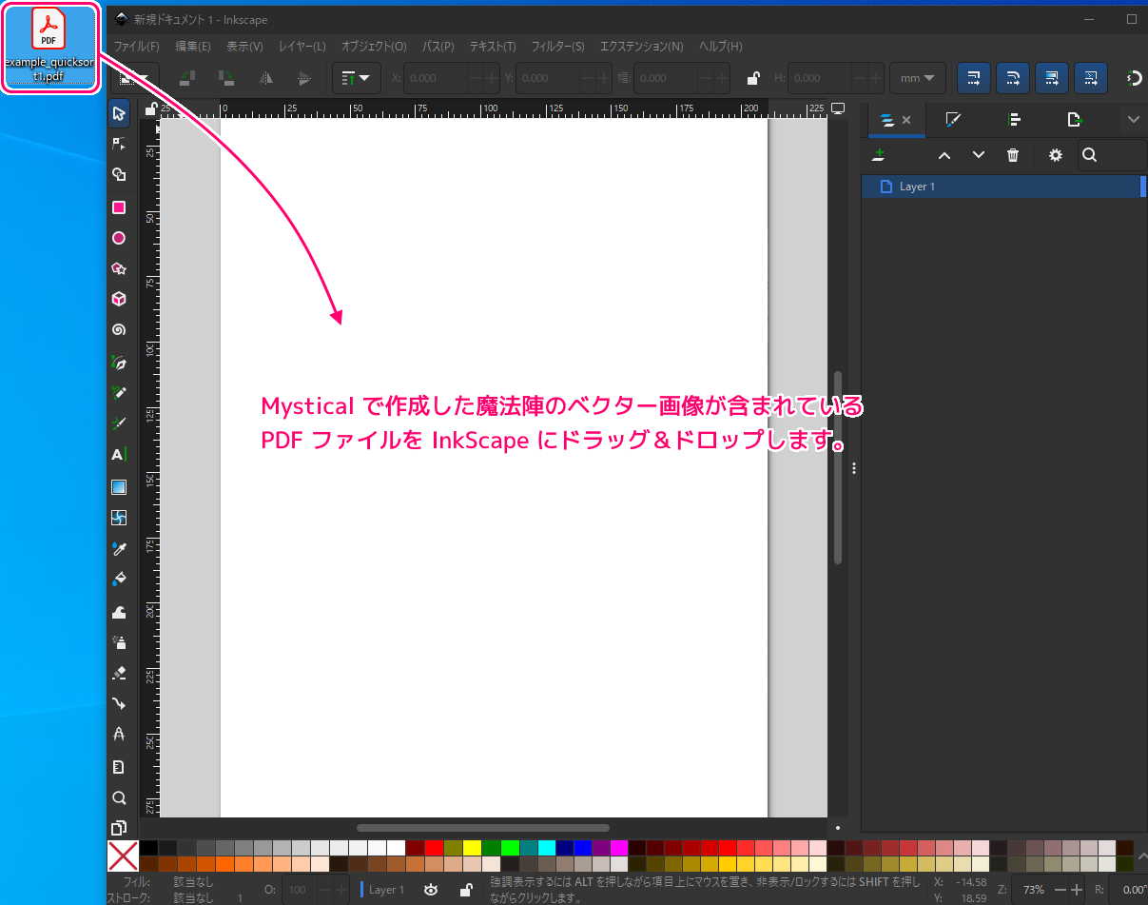Open the mm units dropdown
The height and width of the screenshot is (905, 1148).
tap(917, 78)
